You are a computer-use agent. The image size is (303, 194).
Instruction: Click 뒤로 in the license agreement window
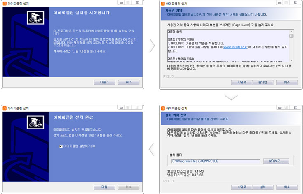pyautogui.click(x=242, y=83)
